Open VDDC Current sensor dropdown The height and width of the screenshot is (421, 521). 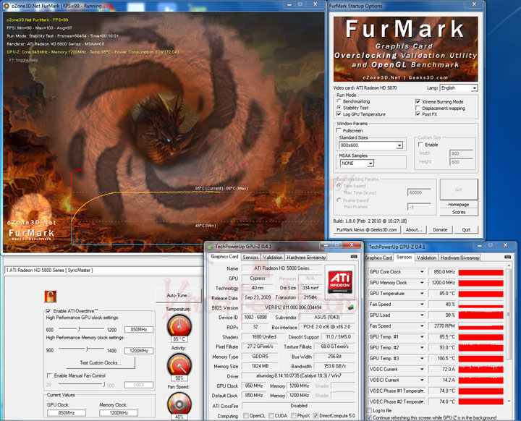coord(422,369)
